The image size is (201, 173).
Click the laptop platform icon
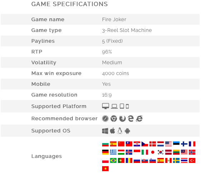(x=114, y=107)
